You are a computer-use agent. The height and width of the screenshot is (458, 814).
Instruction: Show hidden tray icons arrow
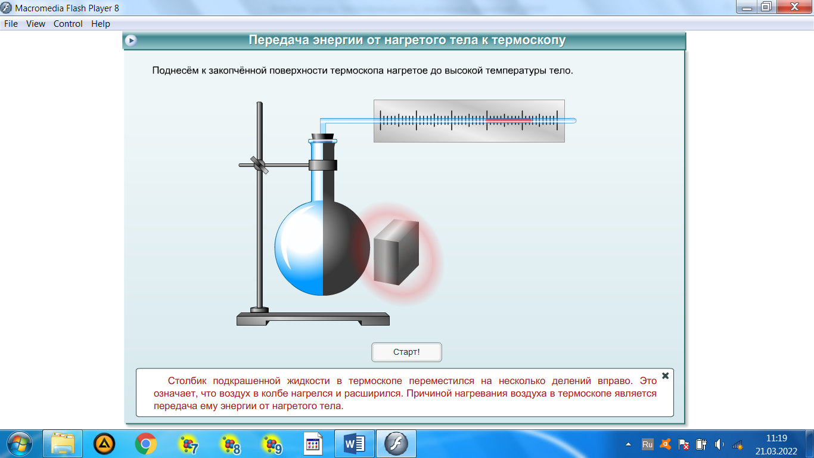pyautogui.click(x=629, y=445)
